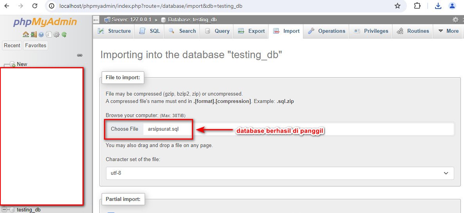Open the character set utf-8 dropdown
The width and height of the screenshot is (464, 213).
[279, 173]
